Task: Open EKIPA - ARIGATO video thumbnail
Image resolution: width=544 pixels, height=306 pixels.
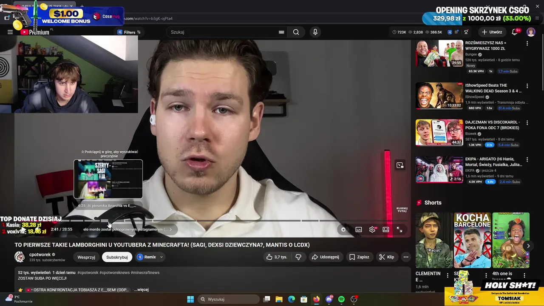Action: pyautogui.click(x=439, y=169)
